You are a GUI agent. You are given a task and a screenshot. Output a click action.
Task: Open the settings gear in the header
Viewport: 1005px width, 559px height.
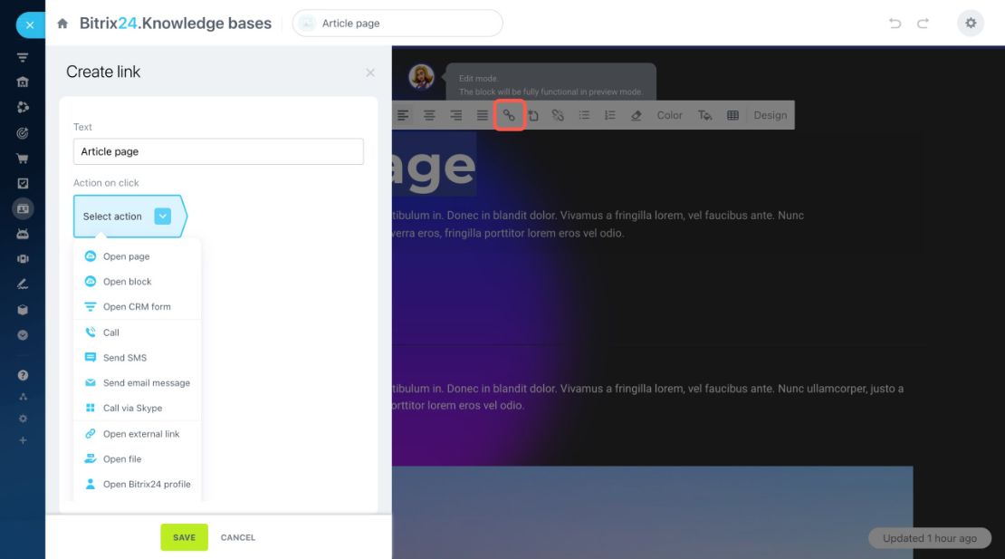pos(971,23)
